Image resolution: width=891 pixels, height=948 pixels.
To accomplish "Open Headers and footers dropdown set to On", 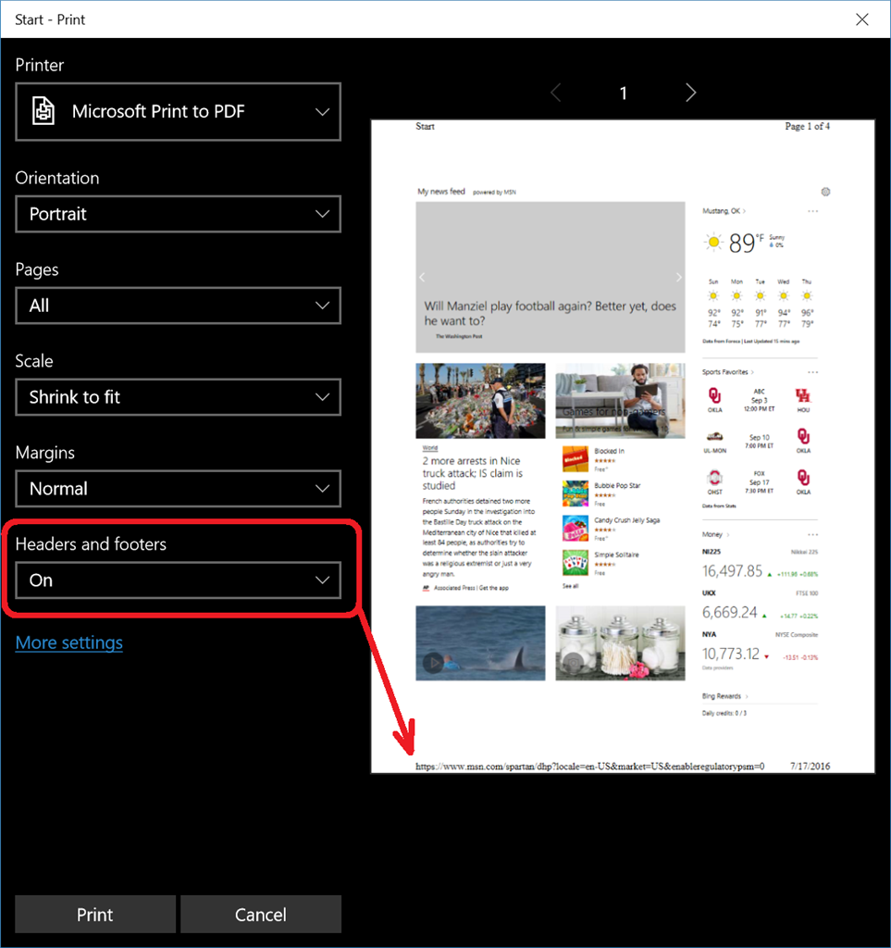I will [x=179, y=580].
